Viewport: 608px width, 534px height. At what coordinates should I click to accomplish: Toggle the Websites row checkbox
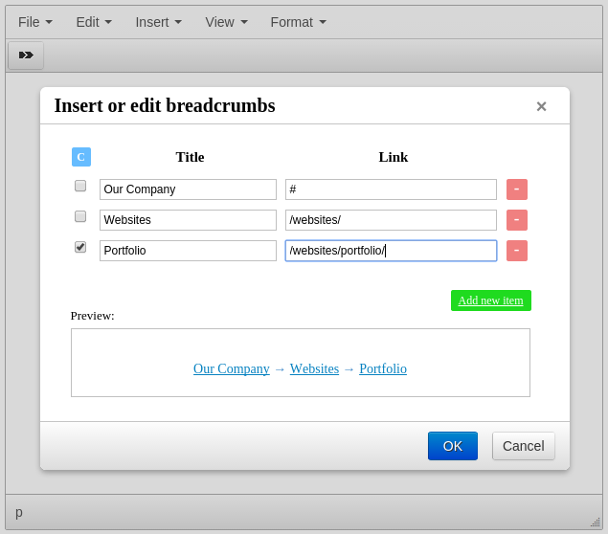pos(80,216)
